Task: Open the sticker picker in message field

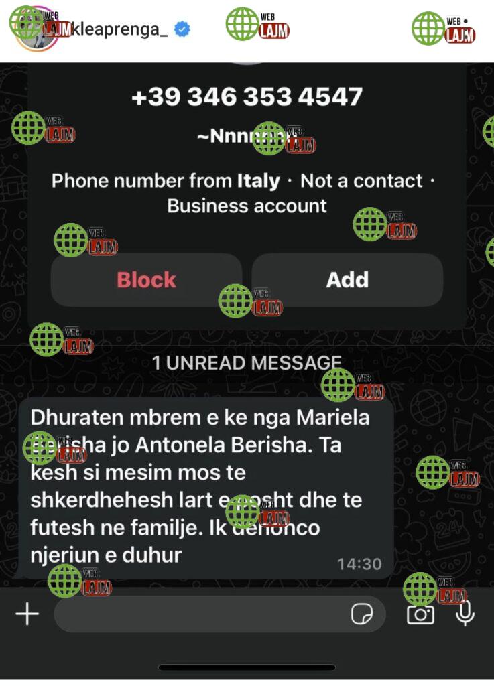Action: (362, 614)
